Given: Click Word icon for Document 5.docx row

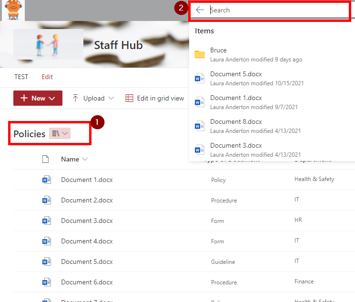Looking at the screenshot, I should 47,262.
